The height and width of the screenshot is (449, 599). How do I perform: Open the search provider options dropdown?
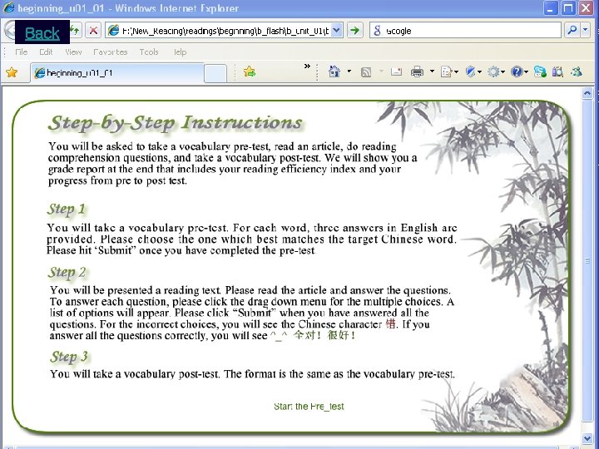tap(585, 30)
